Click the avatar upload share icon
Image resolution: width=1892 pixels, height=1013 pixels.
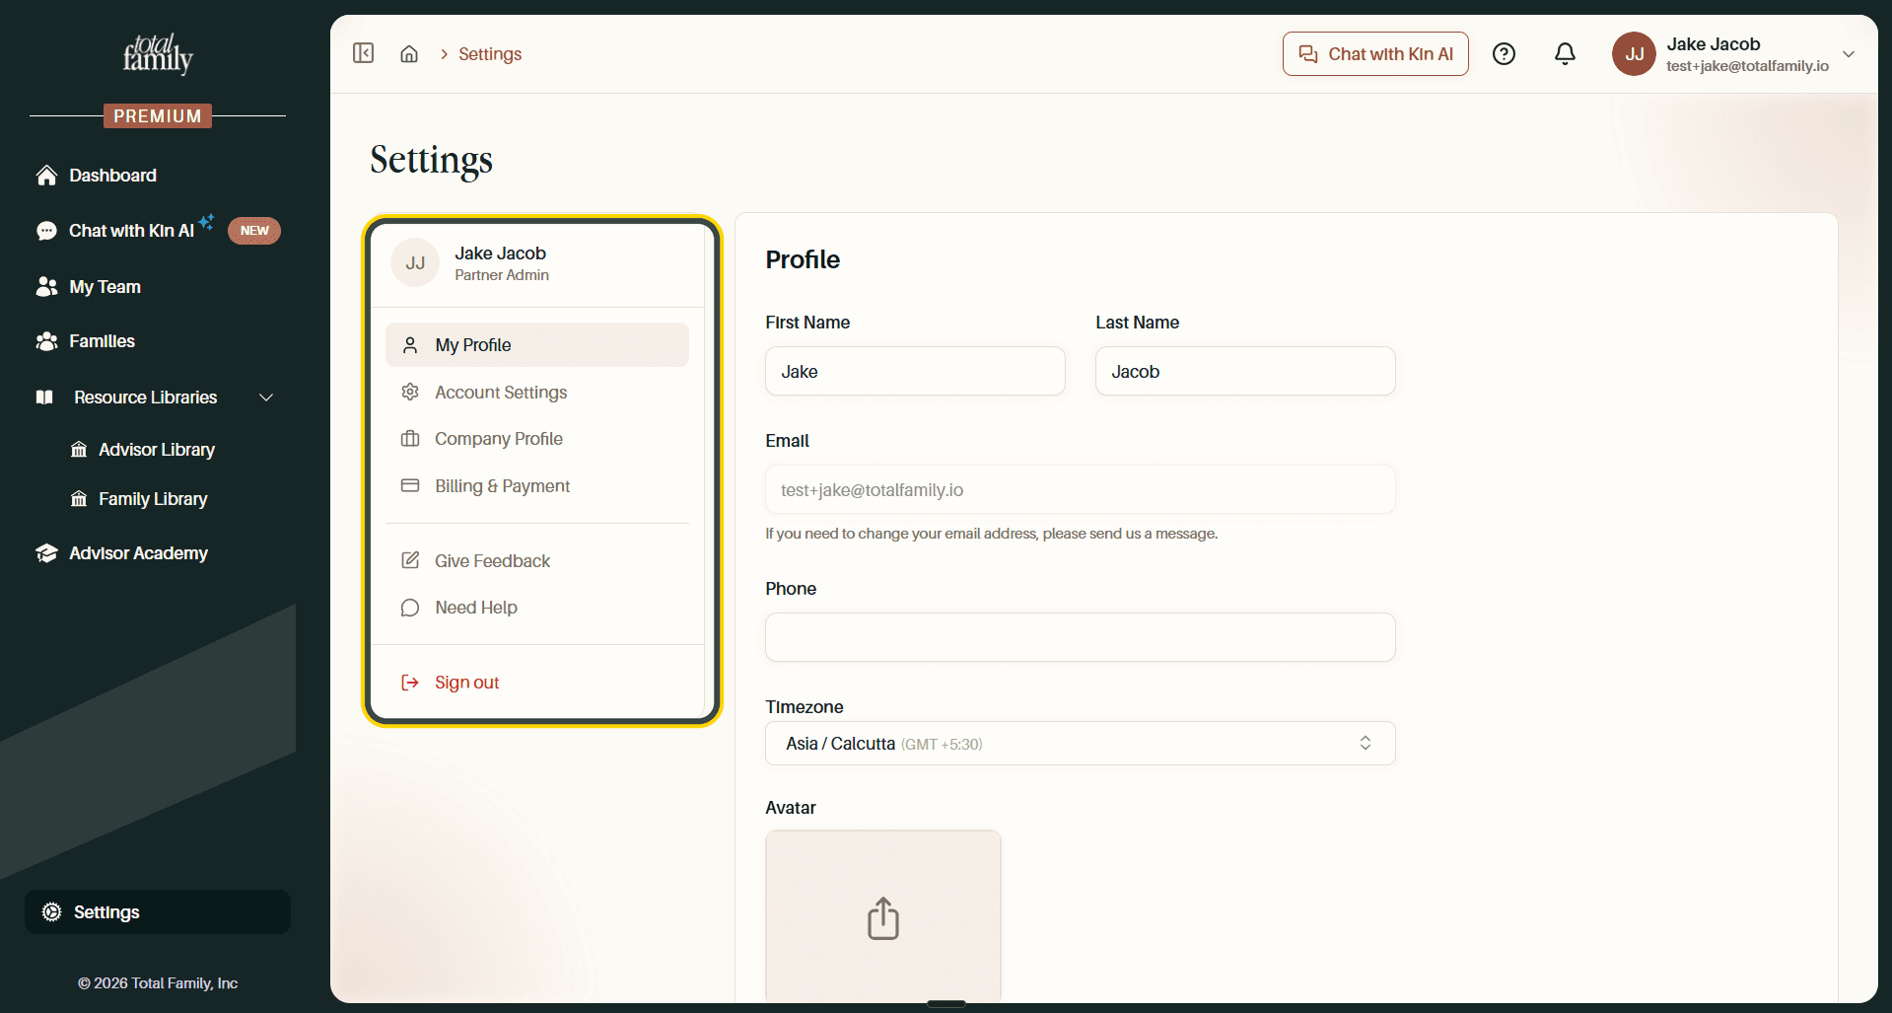[x=883, y=918]
